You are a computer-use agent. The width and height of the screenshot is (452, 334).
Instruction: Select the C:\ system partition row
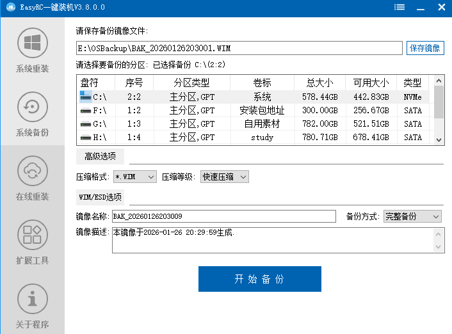[256, 97]
